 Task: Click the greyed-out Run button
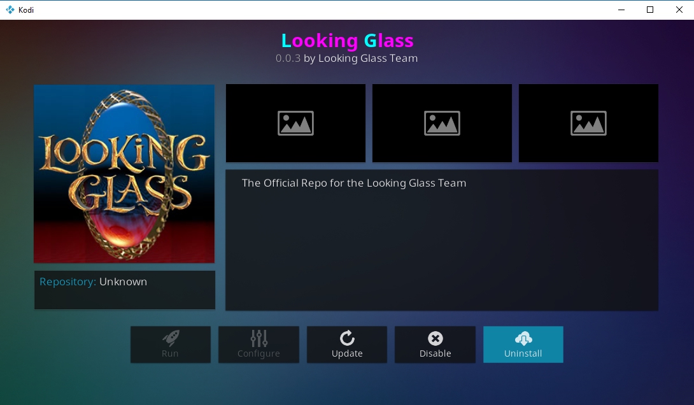(171, 345)
